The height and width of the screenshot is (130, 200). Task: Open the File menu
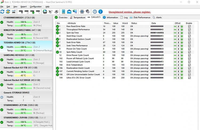2,7
